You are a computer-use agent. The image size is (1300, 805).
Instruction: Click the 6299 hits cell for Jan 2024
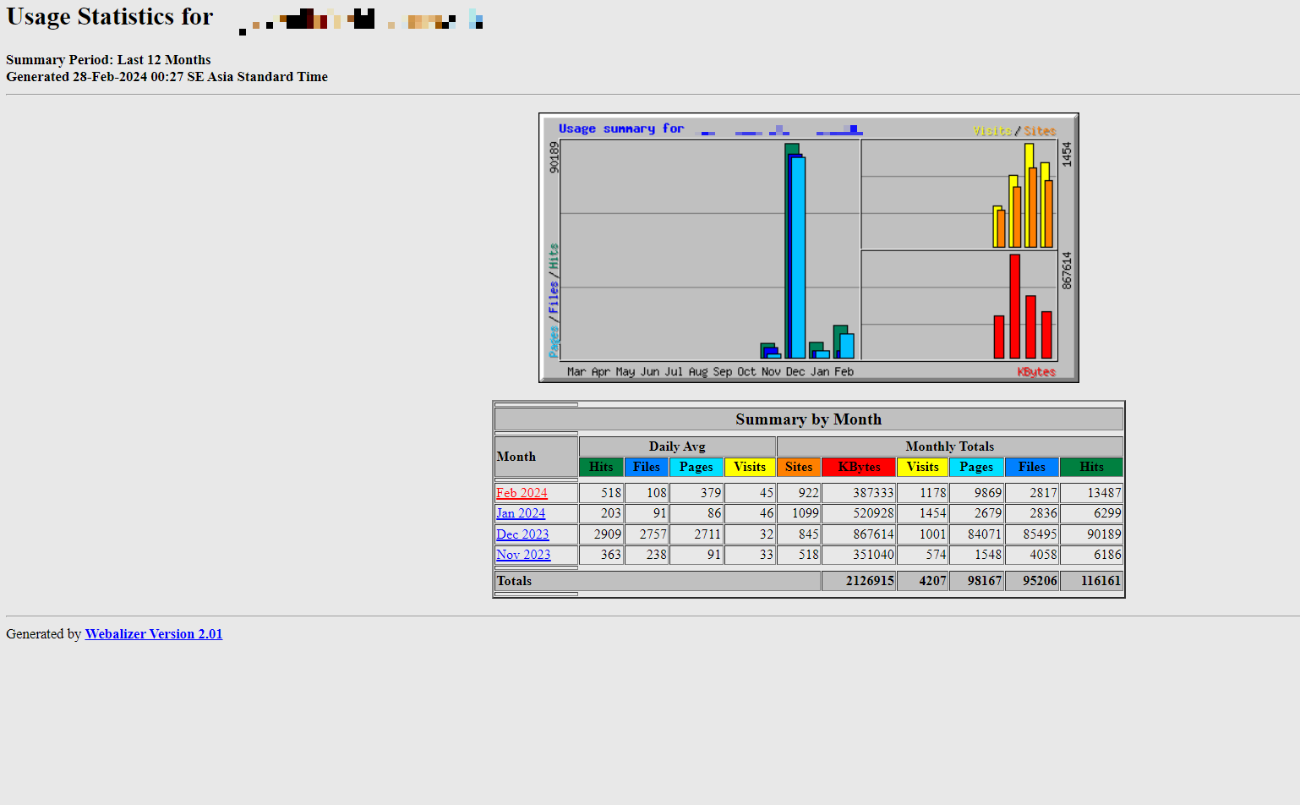pyautogui.click(x=1092, y=513)
